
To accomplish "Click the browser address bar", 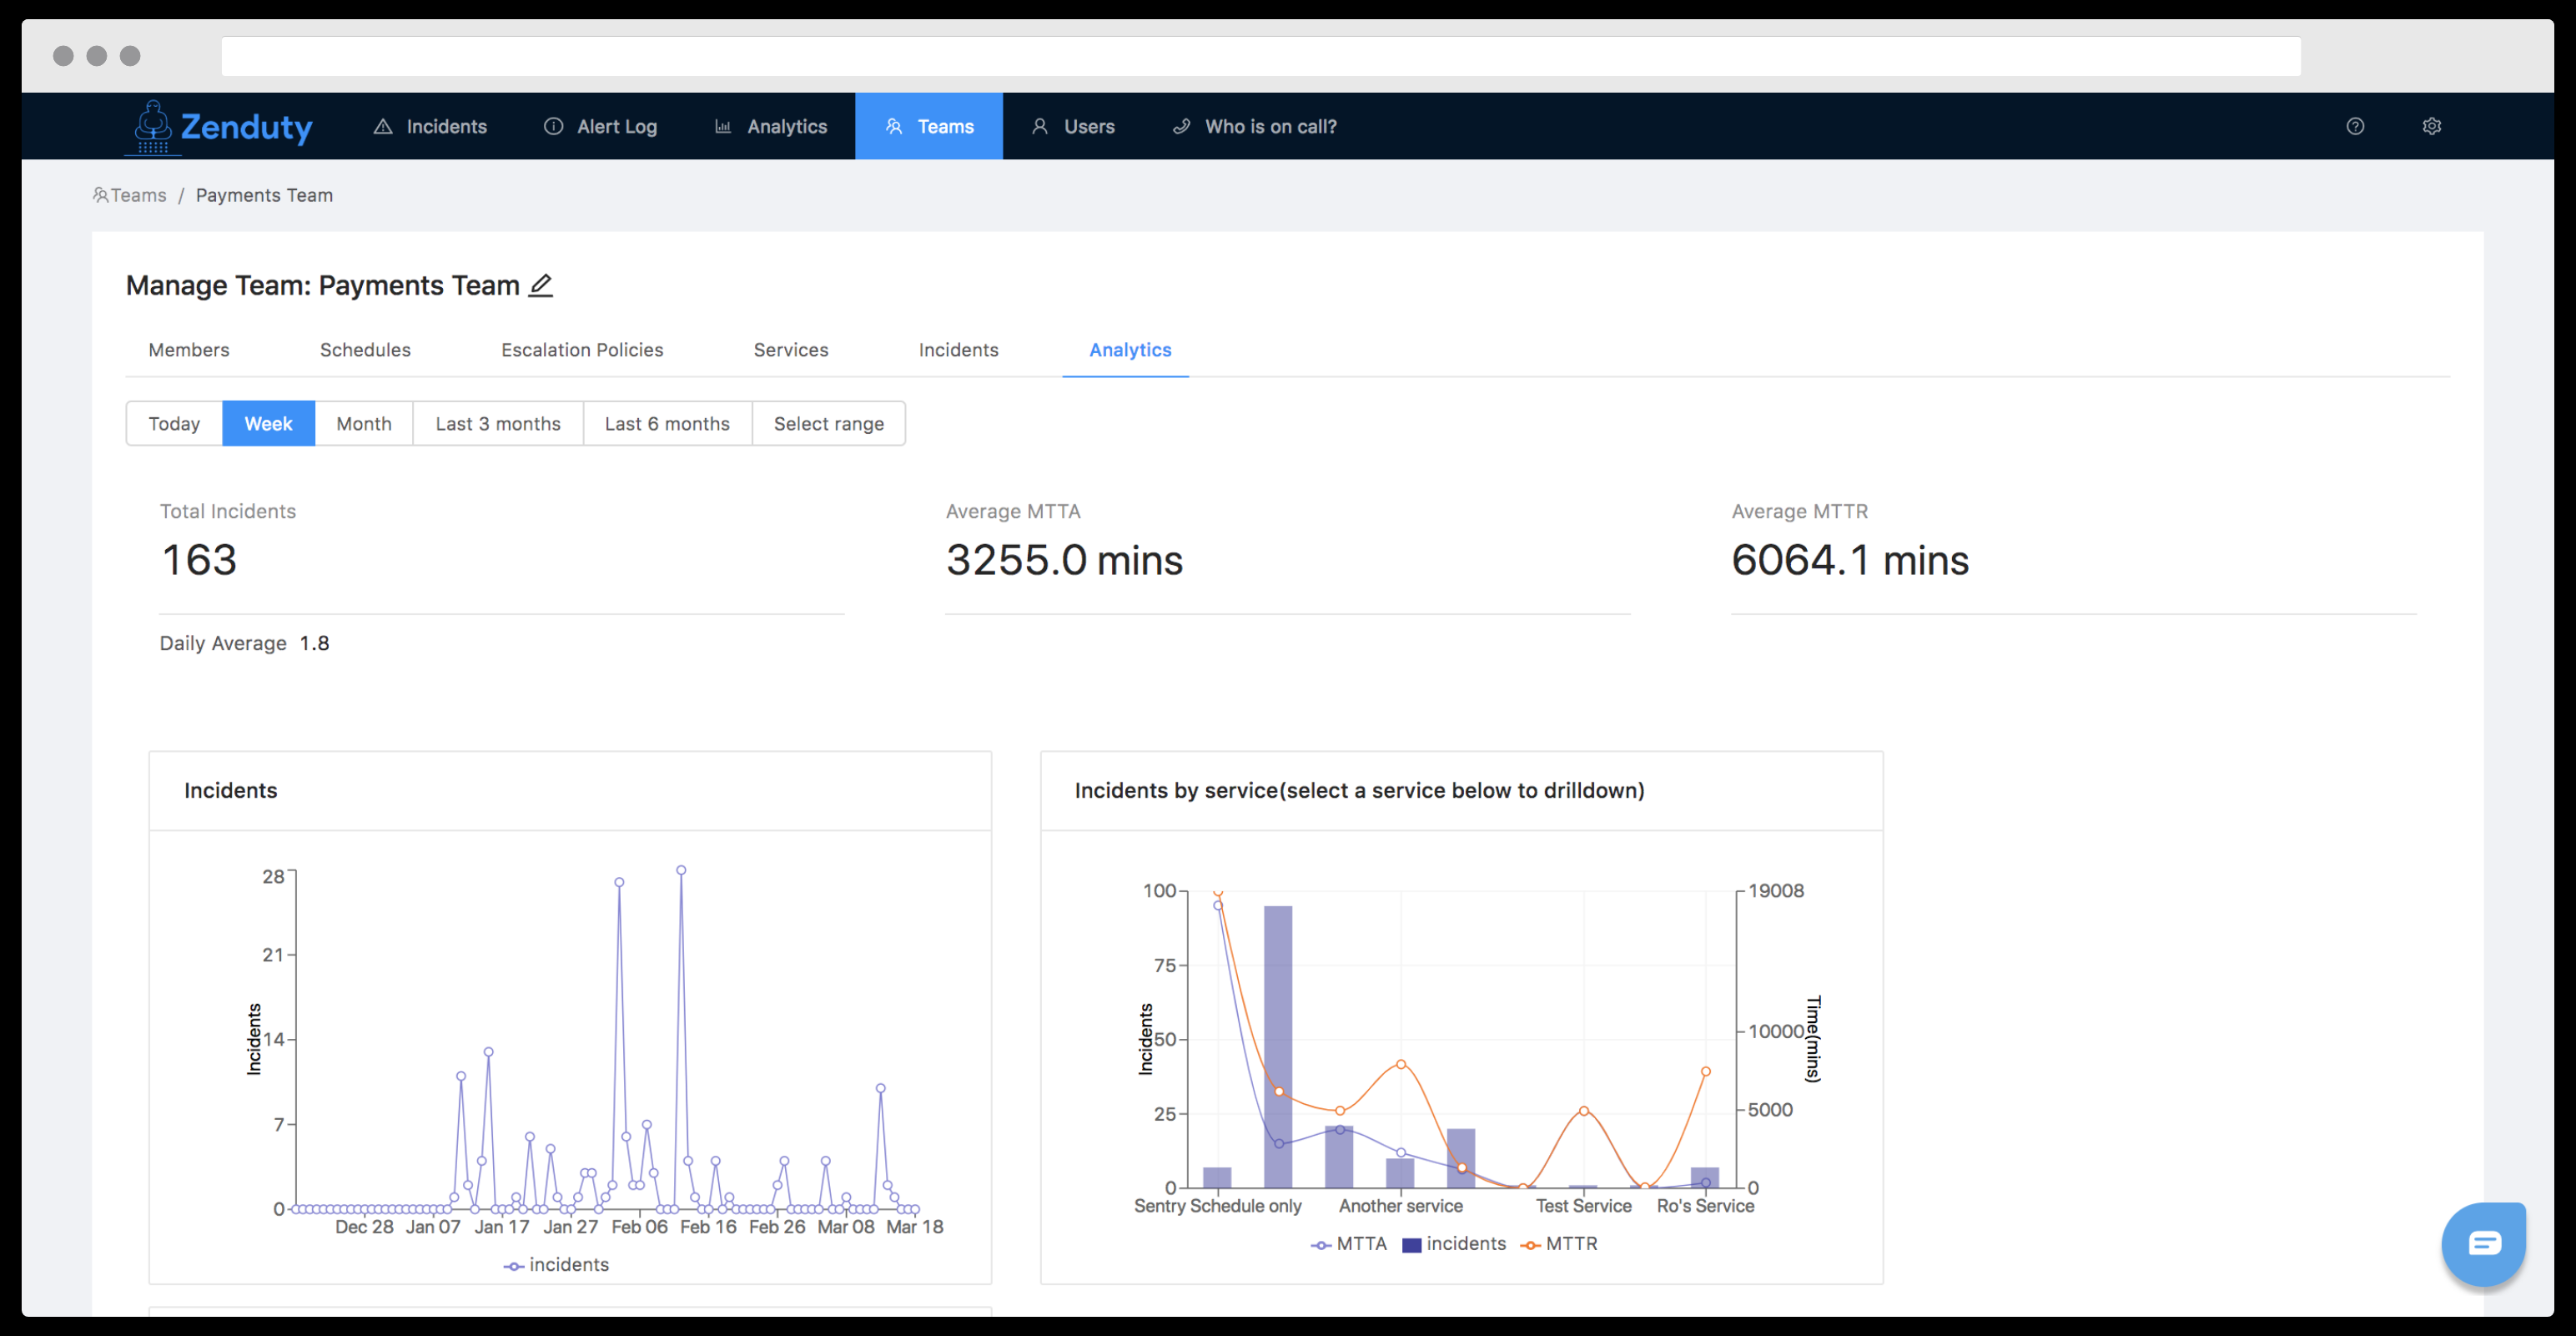I will (1260, 56).
